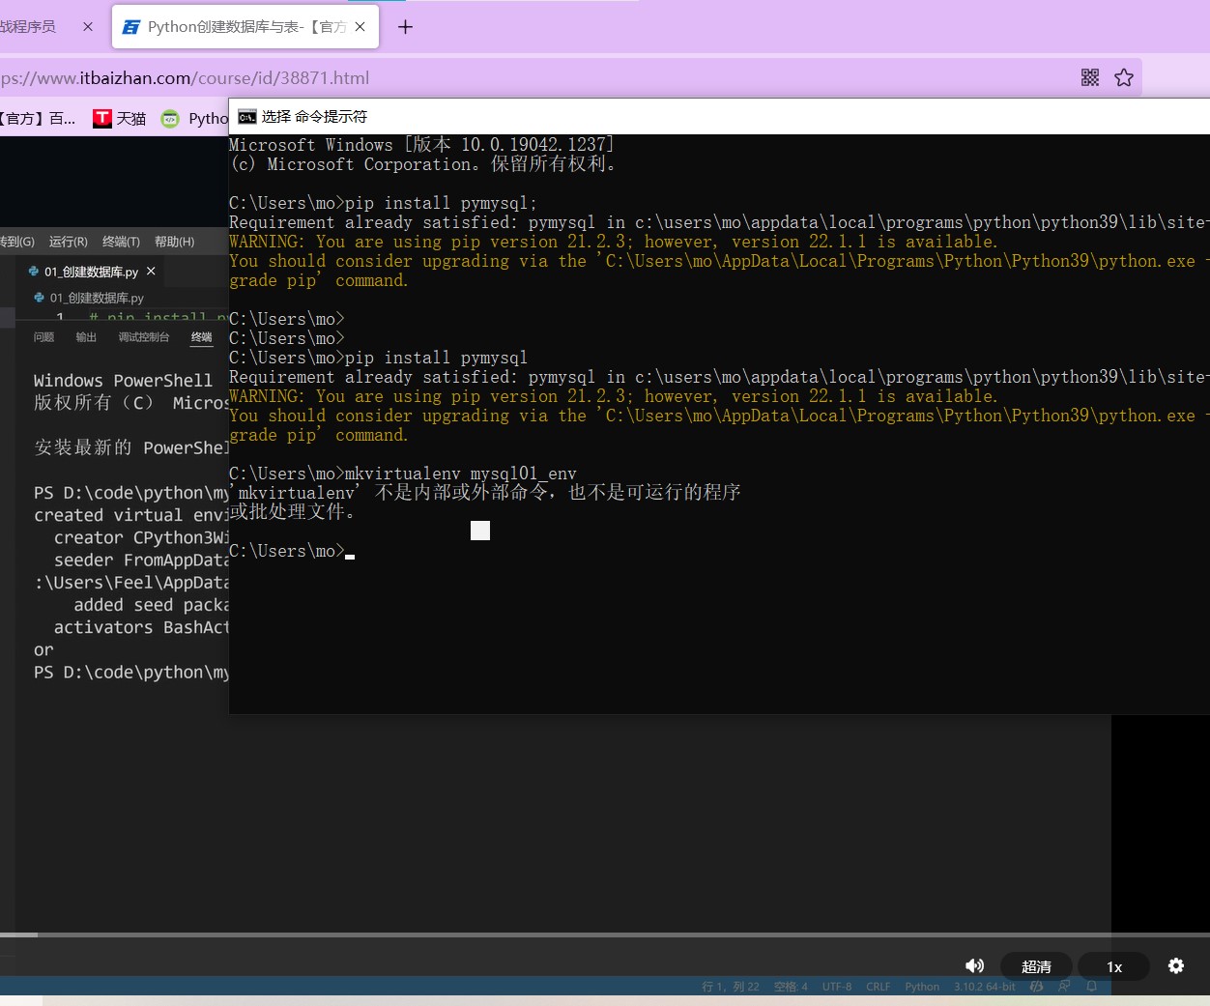1210x1006 pixels.
Task: Close the 01_创建数据库.py editor tab
Action: 151,272
